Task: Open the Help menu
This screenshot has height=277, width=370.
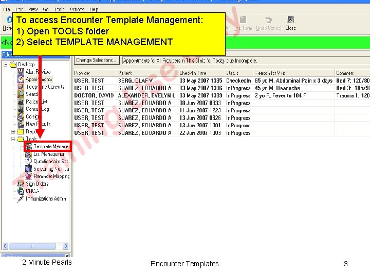Action: (x=94, y=9)
